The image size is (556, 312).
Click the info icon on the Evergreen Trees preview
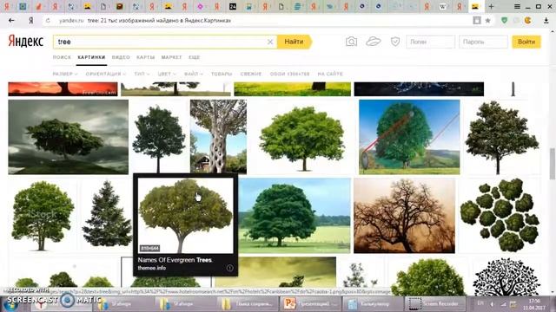point(229,268)
